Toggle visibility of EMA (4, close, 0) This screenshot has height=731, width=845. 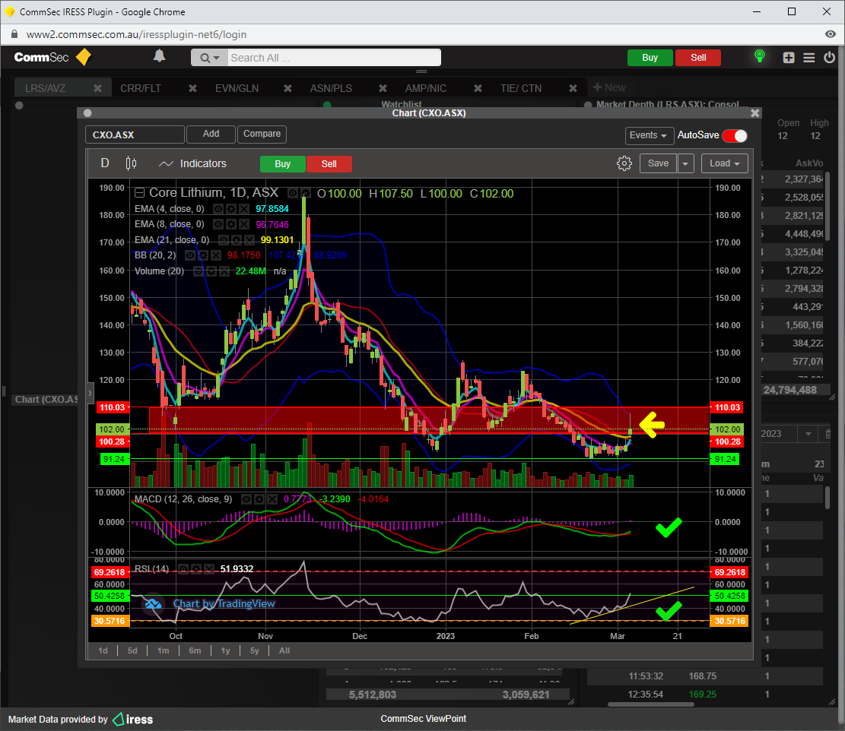coord(218,209)
